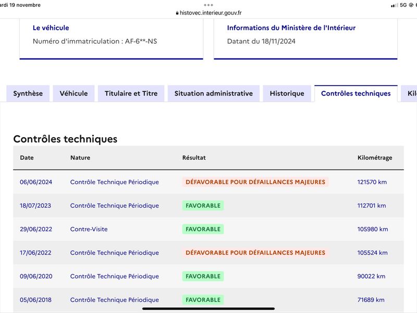The height and width of the screenshot is (313, 417).
Task: Click the Favorable badge on the 29/06/2022 row
Action: tap(203, 229)
